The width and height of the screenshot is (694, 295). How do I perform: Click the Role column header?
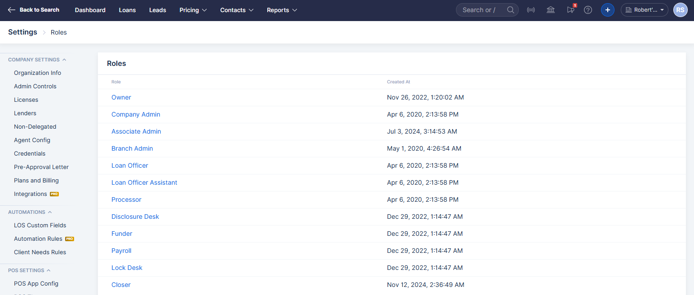[116, 82]
